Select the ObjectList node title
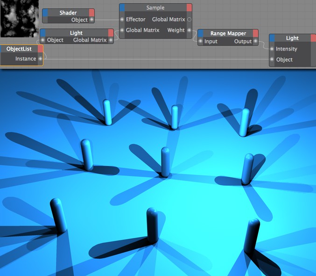316x276 pixels. (19, 49)
